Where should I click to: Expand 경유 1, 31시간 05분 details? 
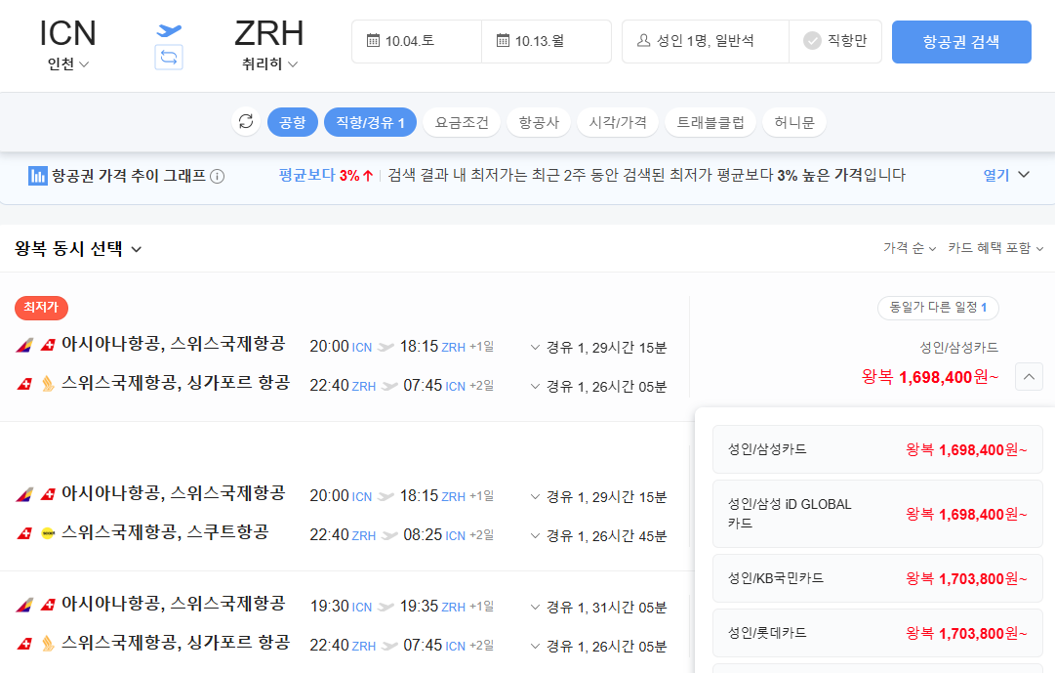598,608
